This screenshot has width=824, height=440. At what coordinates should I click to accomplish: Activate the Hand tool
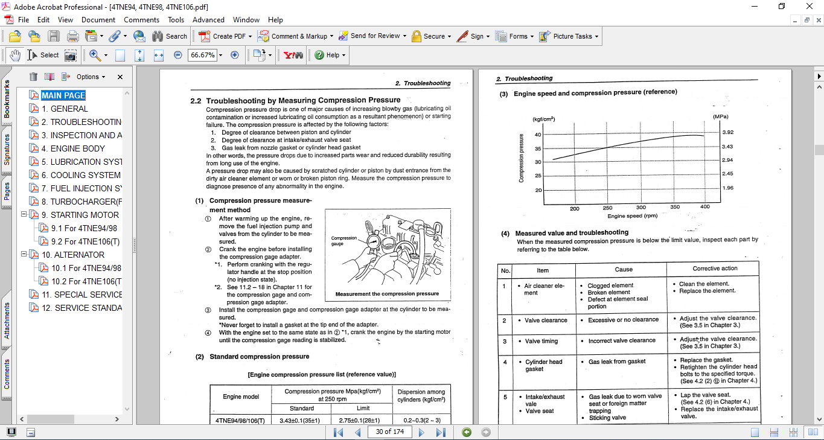15,55
